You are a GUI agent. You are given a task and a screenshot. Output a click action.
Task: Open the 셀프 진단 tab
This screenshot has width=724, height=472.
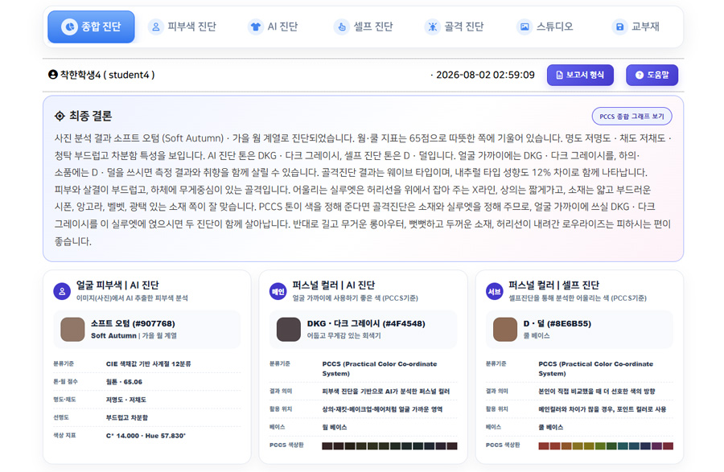364,27
